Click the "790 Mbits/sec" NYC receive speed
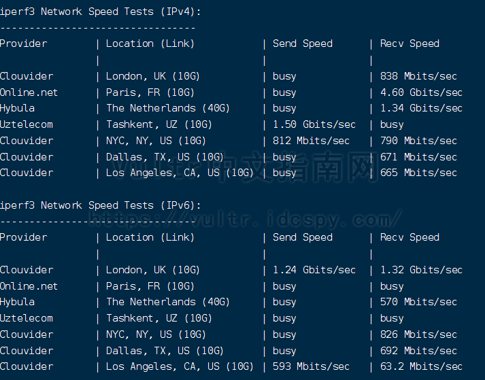Viewport: 485px width, 380px height. 418,141
